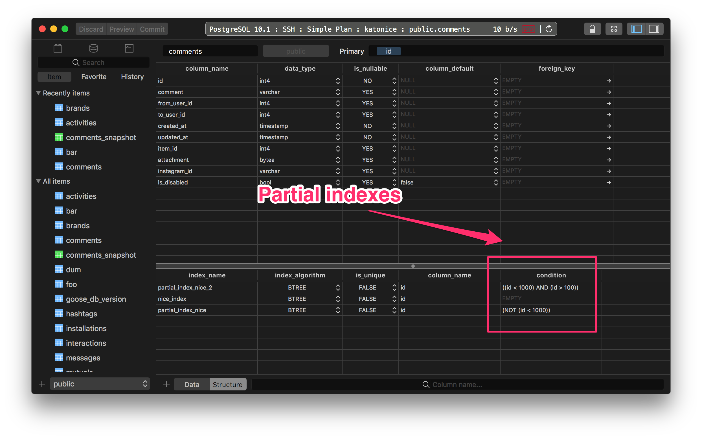Change is_nullable for comment to NO

(394, 92)
